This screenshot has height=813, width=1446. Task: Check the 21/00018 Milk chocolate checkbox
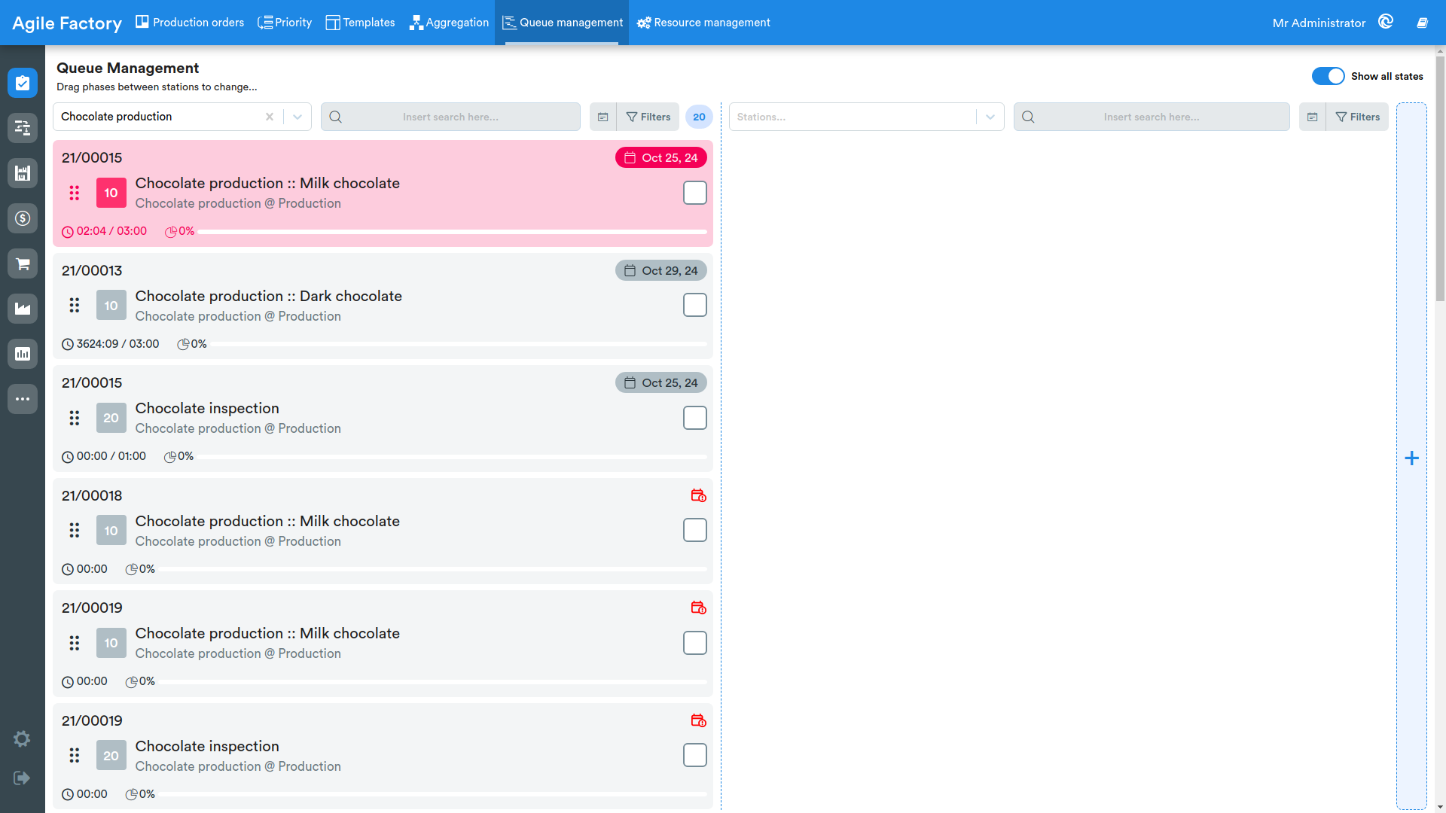694,530
